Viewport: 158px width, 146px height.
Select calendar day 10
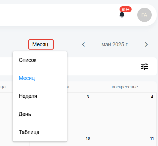(80, 140)
